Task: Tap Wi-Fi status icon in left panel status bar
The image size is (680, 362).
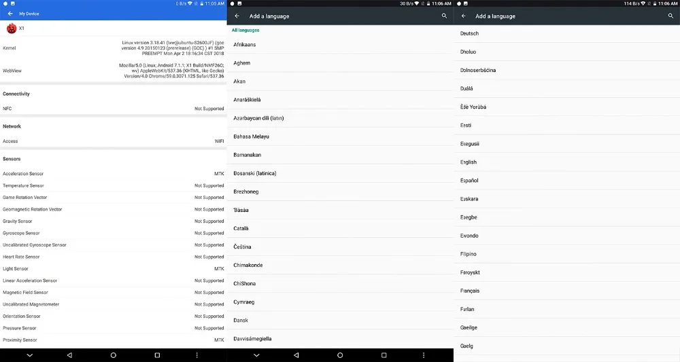Action: (x=190, y=3)
